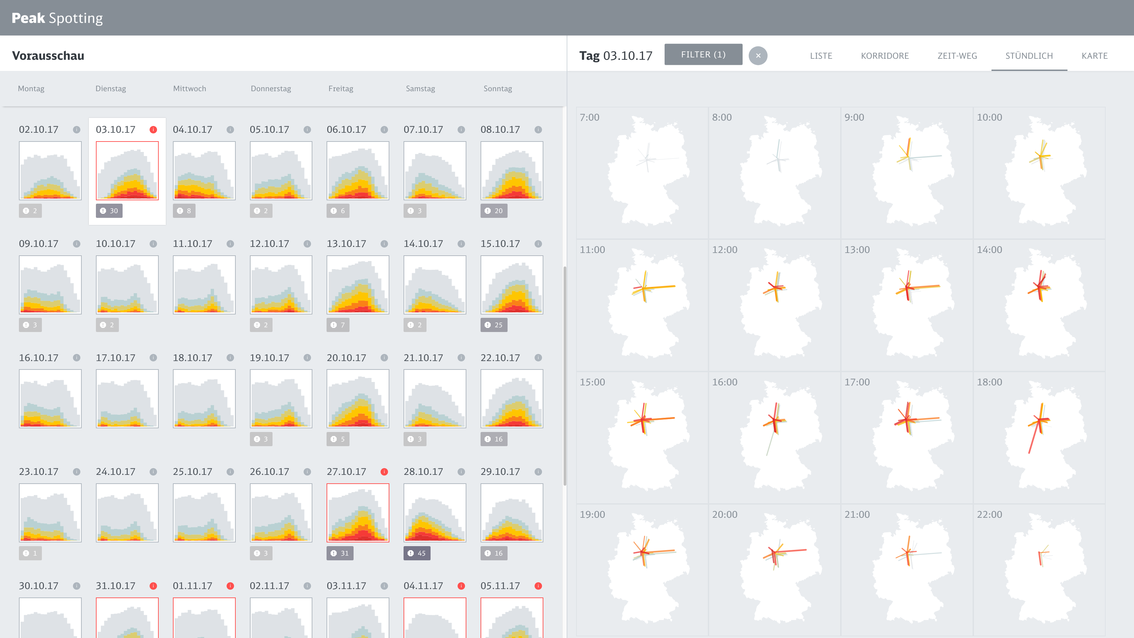Click the red info icon for 05.11.17

pyautogui.click(x=538, y=586)
